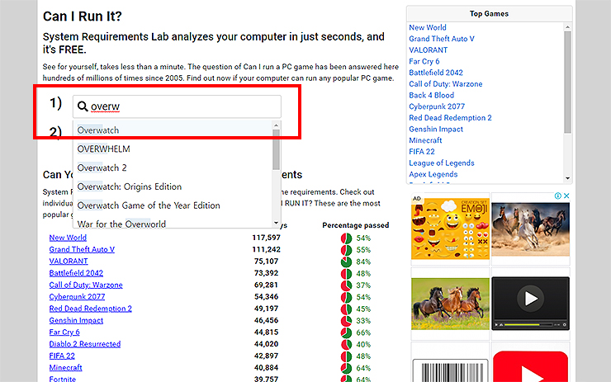Open 'VALORANT' link in the requirements table
611x382 pixels.
point(69,262)
